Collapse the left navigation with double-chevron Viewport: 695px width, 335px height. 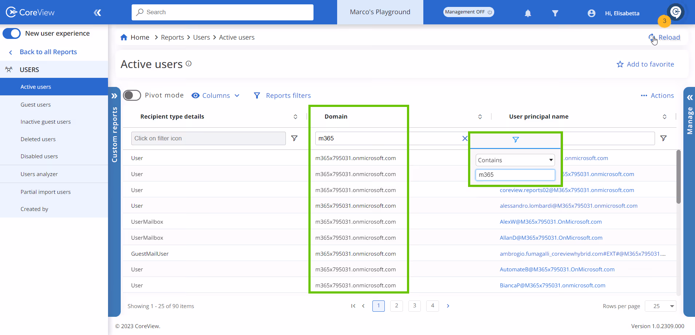pos(97,13)
